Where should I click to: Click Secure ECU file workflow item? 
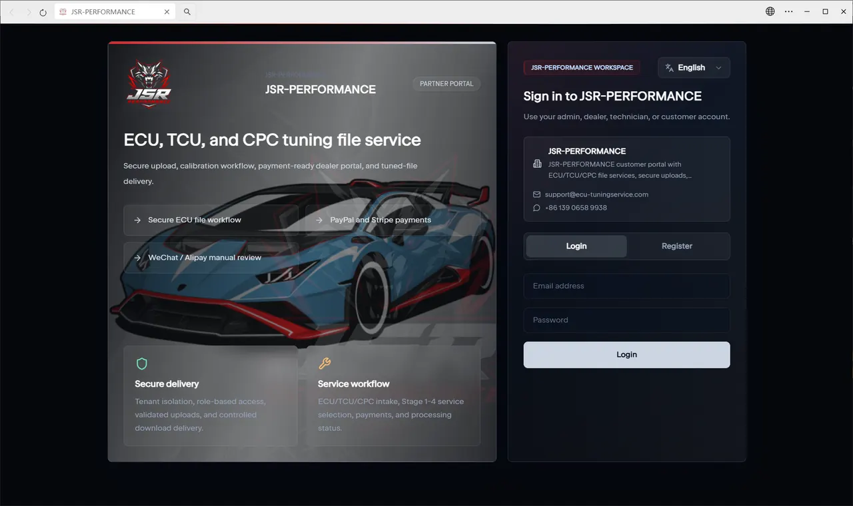[x=211, y=220]
